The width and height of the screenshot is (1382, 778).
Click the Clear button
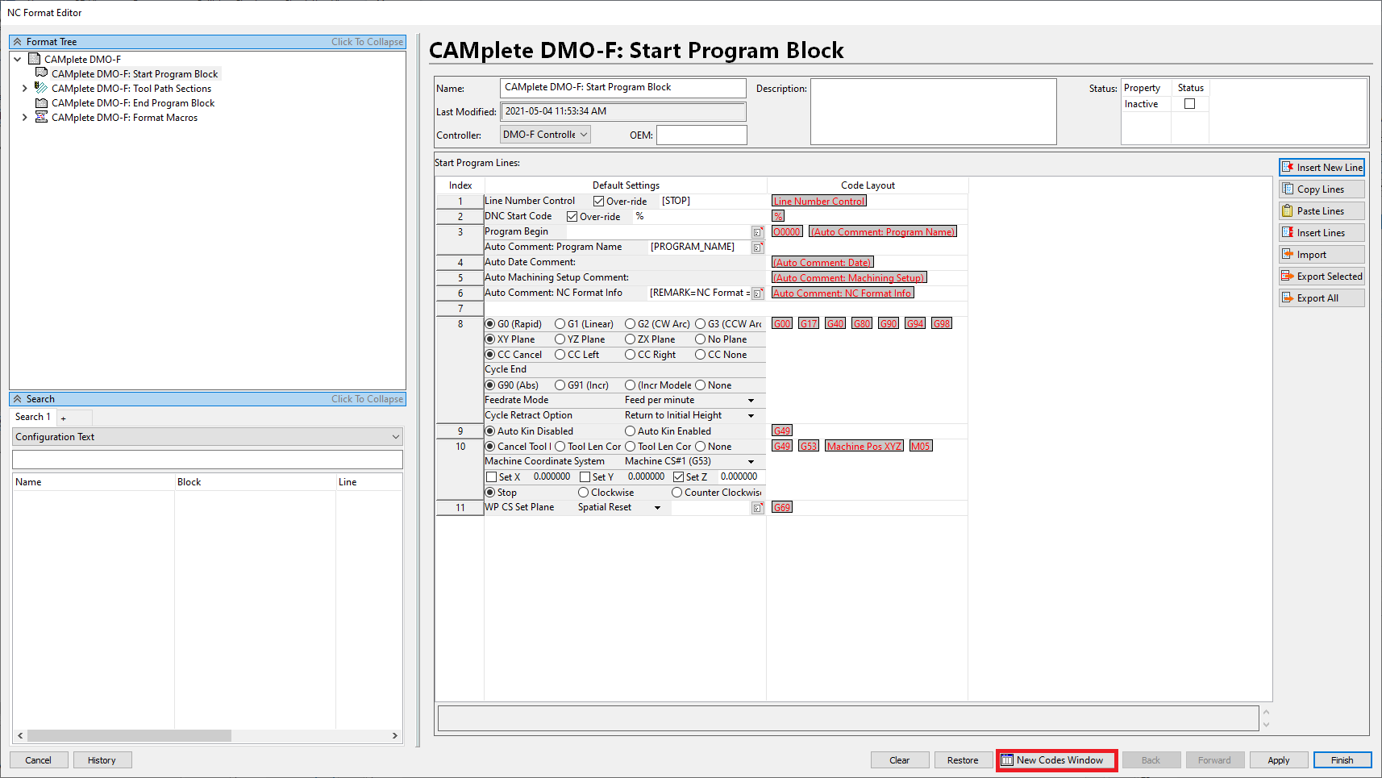tap(900, 760)
